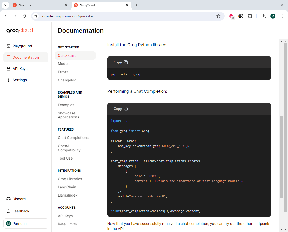288x232 pixels.
Task: Open the Errors docs page
Action: coord(63,72)
